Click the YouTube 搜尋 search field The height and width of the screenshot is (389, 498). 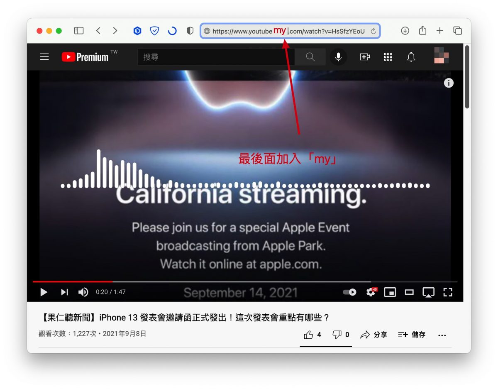click(x=216, y=57)
